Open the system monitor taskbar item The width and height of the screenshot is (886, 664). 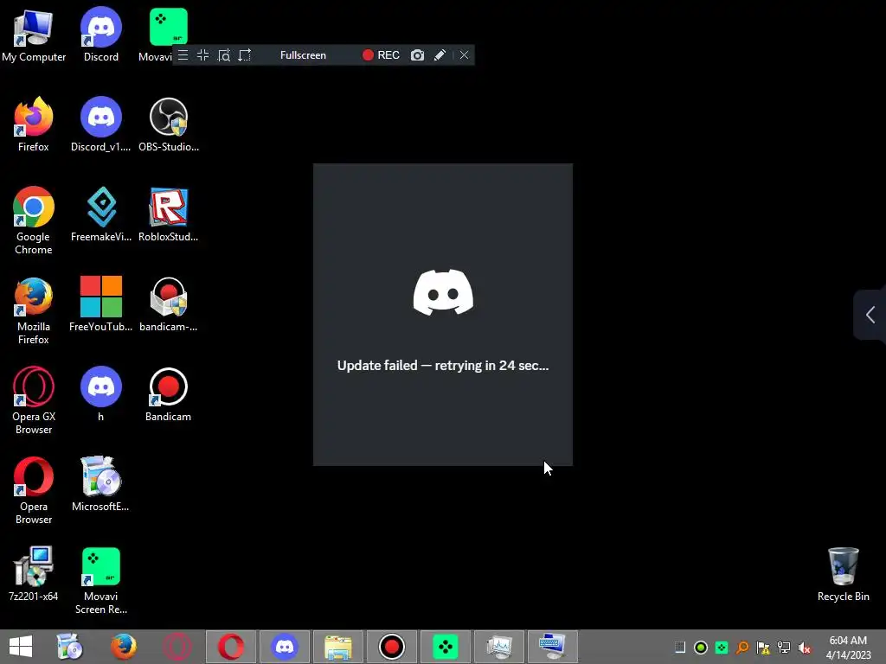click(499, 647)
